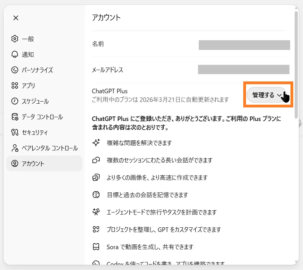Click the bell icon for 通知
This screenshot has height=270, width=303.
(15, 54)
